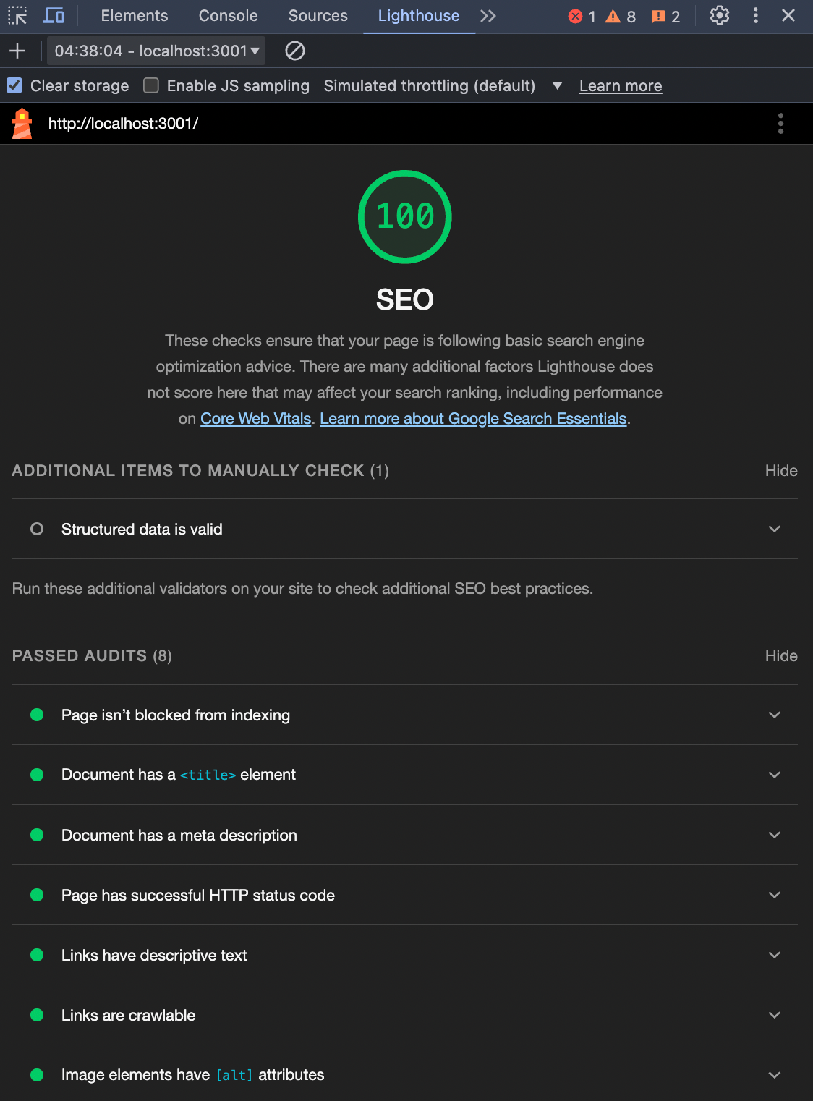Click the plus icon for new report
Viewport: 813px width, 1101px height.
pos(17,51)
